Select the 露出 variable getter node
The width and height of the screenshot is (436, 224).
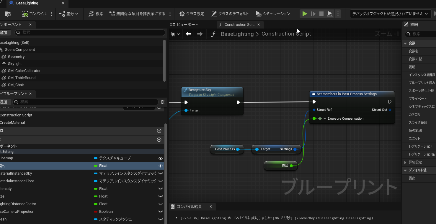point(281,166)
